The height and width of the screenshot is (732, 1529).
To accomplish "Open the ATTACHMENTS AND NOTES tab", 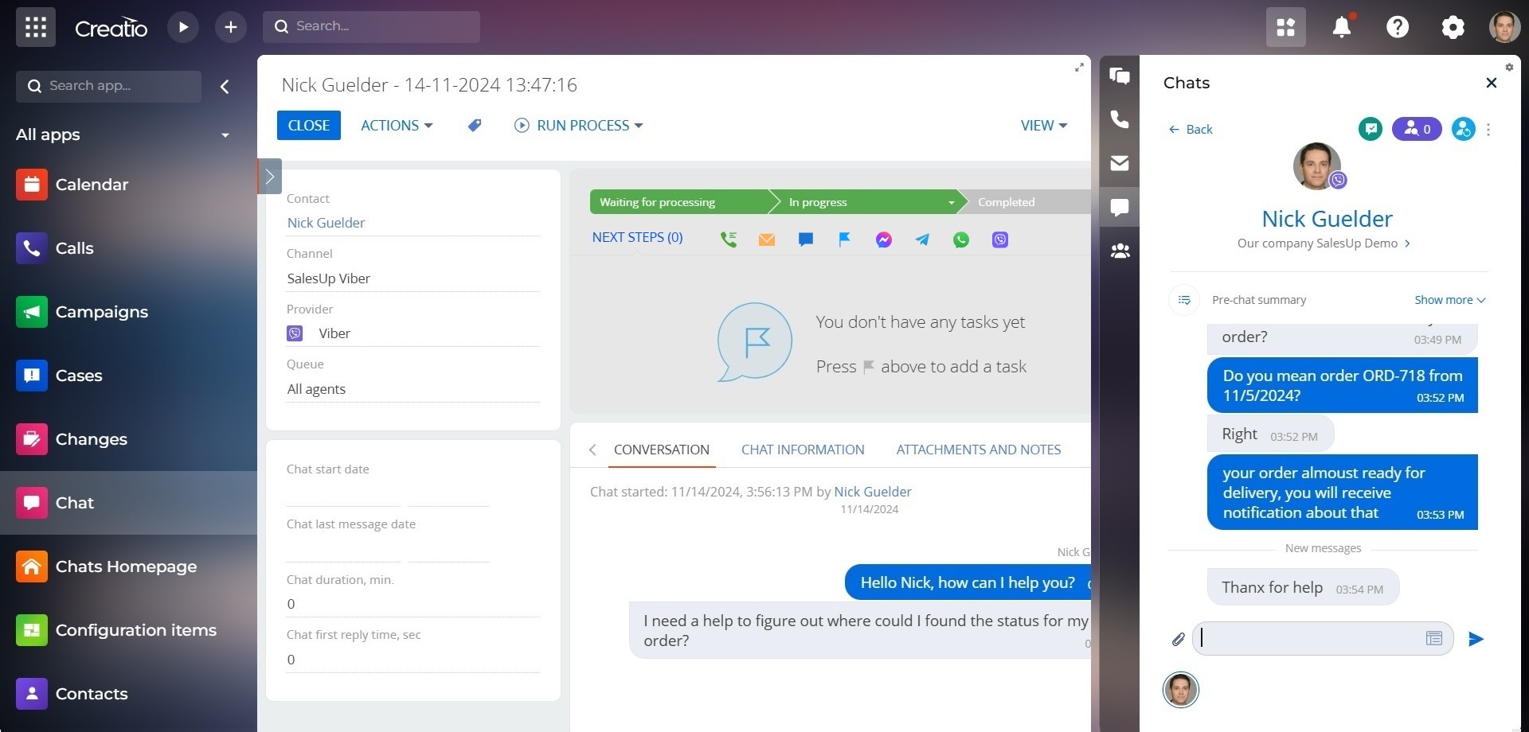I will [978, 450].
